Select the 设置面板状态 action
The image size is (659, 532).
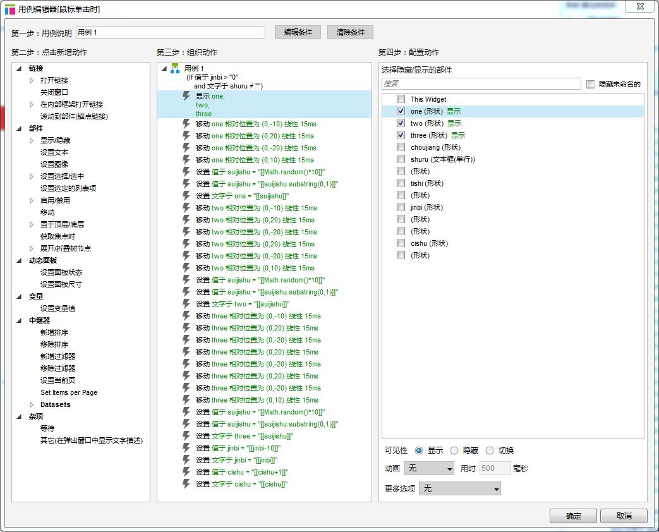pos(61,272)
